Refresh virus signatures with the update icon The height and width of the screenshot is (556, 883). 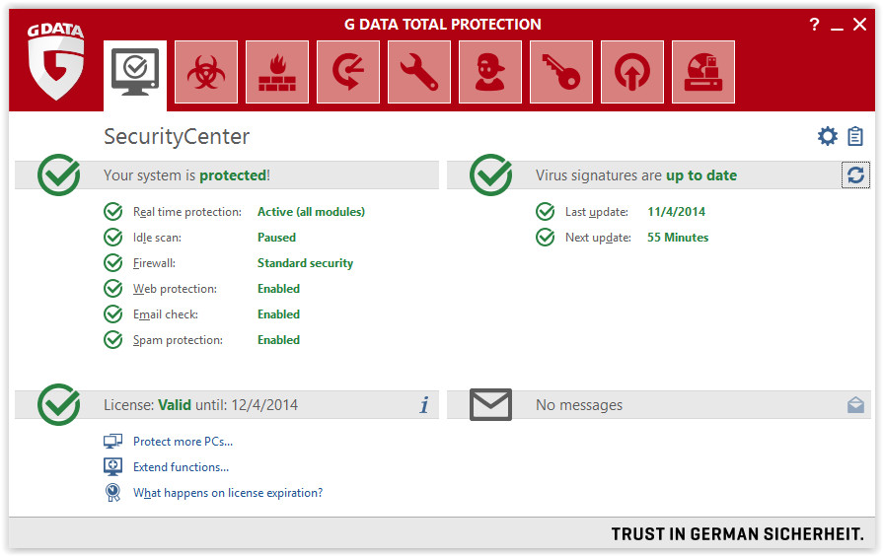(x=855, y=175)
